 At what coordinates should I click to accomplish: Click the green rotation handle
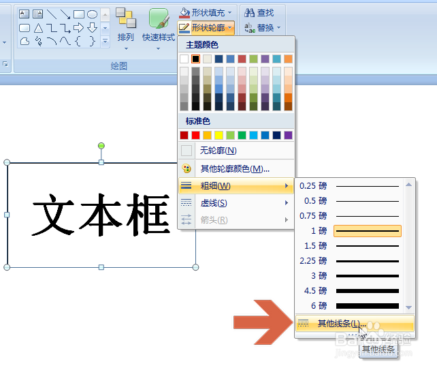tap(101, 146)
